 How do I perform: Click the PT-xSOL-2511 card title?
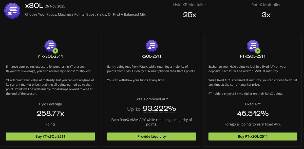click(253, 56)
